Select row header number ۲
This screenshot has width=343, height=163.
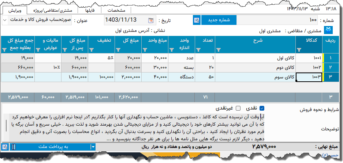(331, 67)
